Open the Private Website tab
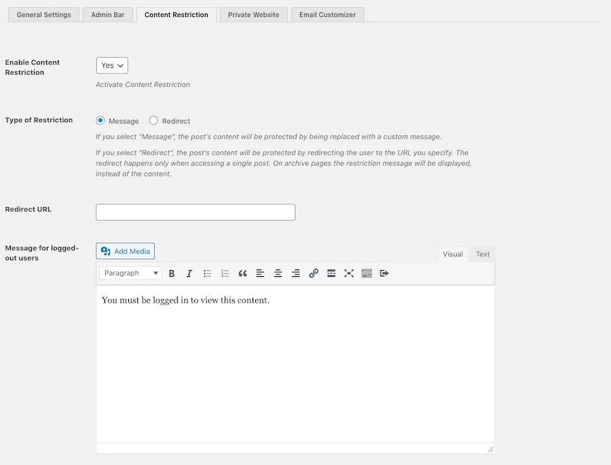Image resolution: width=611 pixels, height=465 pixels. pyautogui.click(x=254, y=15)
